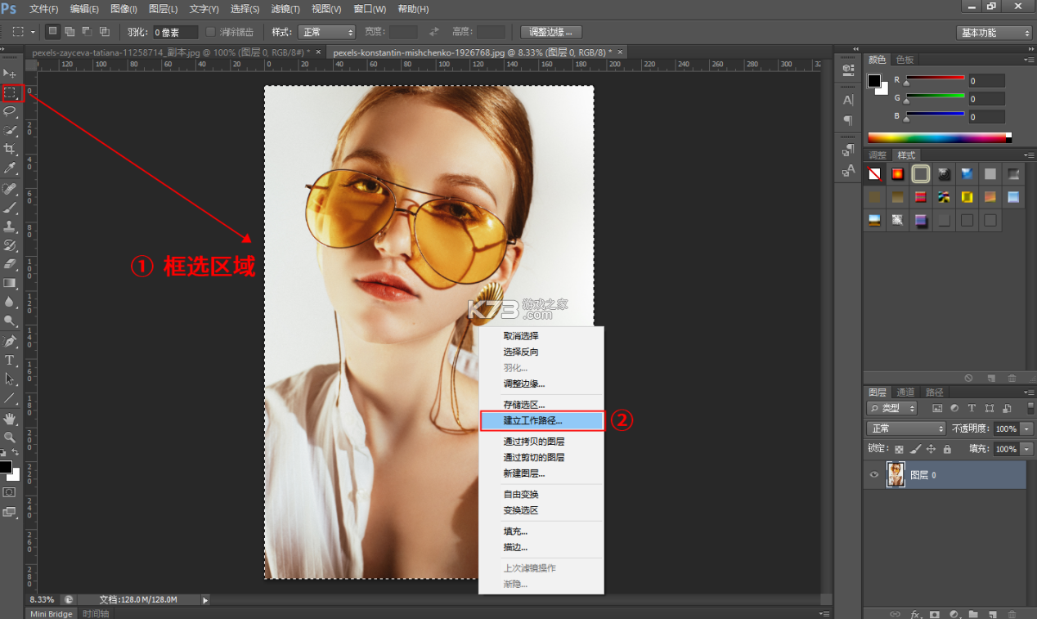Switch to the 色板 tab
The height and width of the screenshot is (619, 1037).
[905, 60]
